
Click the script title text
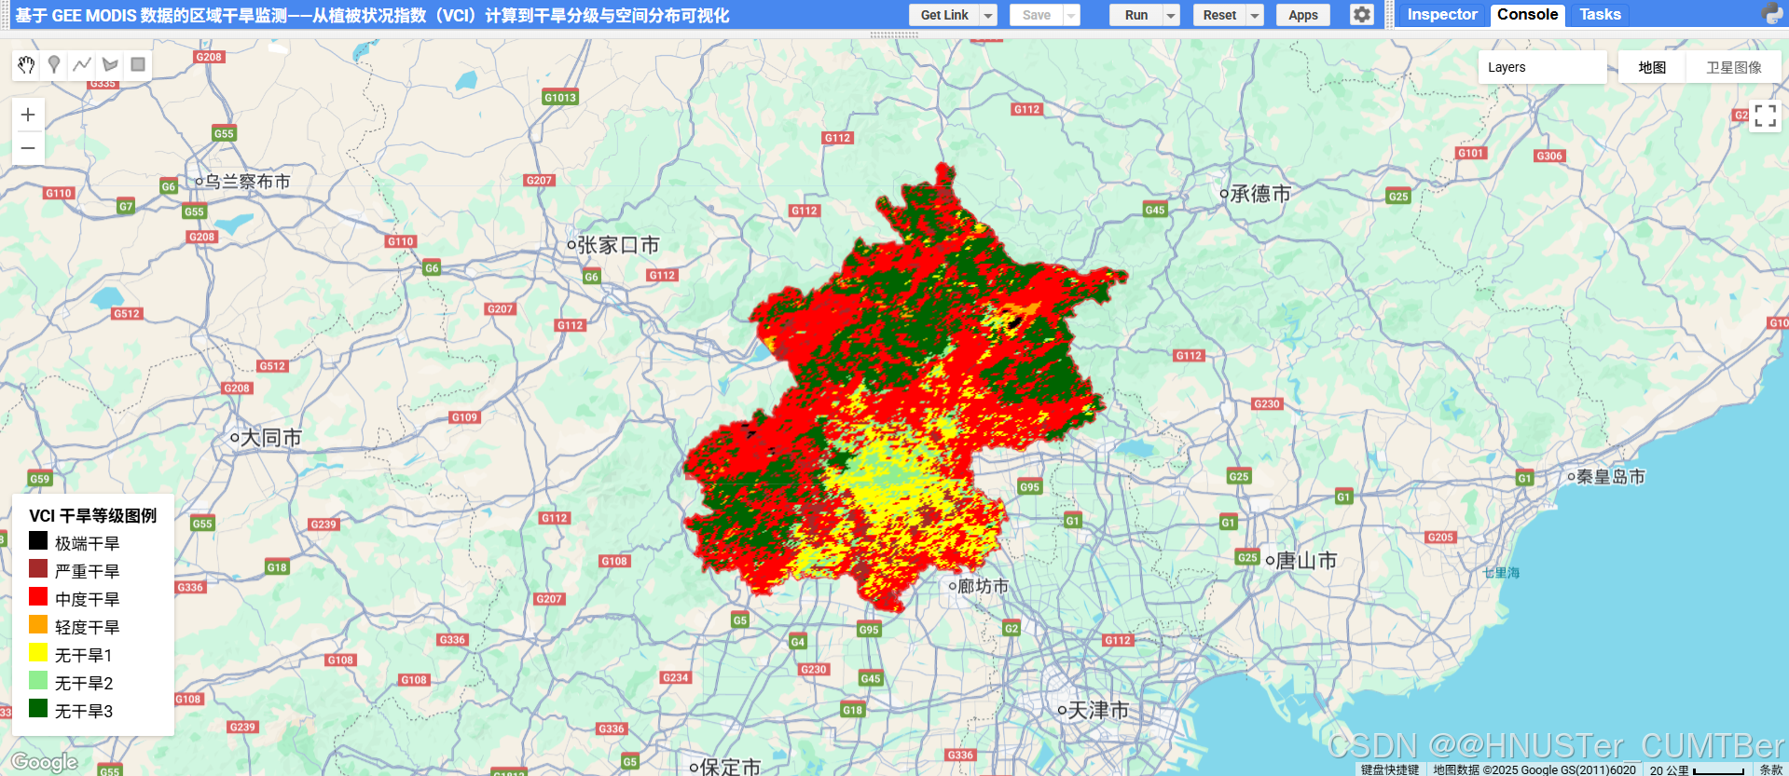(371, 15)
